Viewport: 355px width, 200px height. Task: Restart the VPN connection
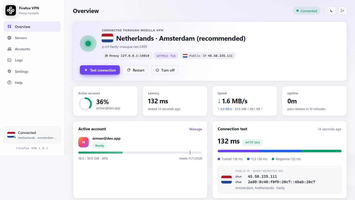135,70
